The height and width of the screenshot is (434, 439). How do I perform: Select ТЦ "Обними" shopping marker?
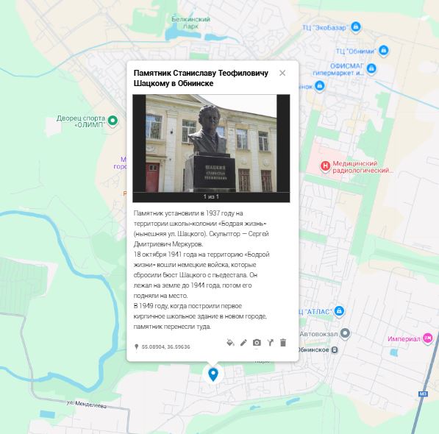point(384,51)
